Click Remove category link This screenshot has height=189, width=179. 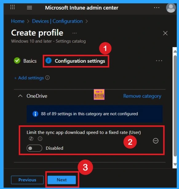tap(142, 96)
